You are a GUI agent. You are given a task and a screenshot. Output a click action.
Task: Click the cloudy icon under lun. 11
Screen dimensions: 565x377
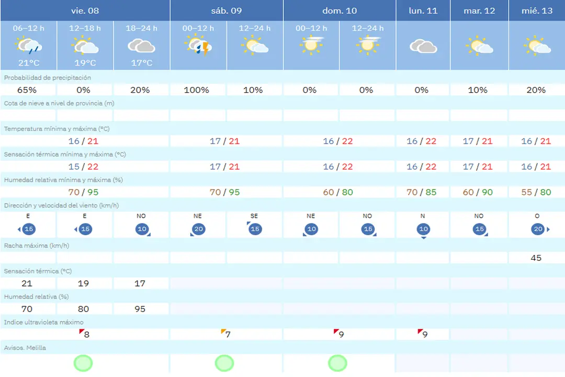pyautogui.click(x=423, y=46)
